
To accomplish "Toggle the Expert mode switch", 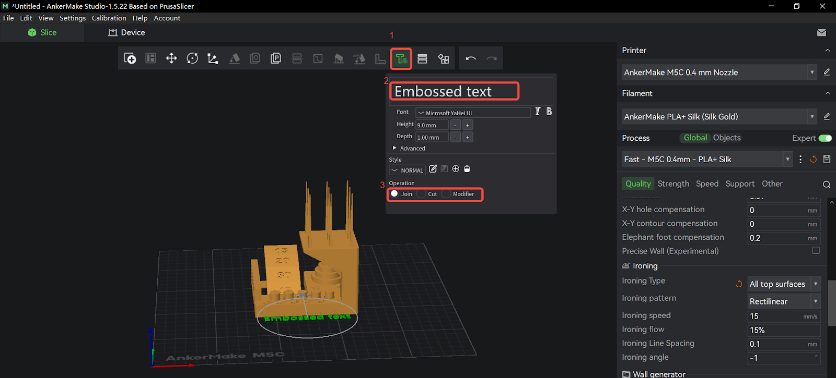I will coord(826,138).
